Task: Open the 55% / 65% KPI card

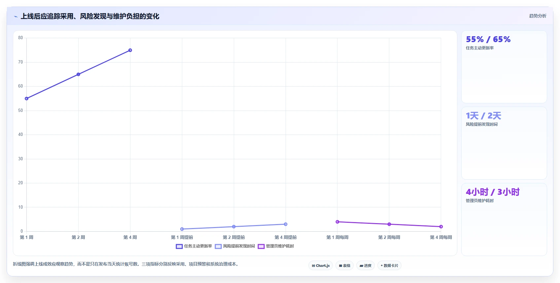Action: pyautogui.click(x=504, y=67)
